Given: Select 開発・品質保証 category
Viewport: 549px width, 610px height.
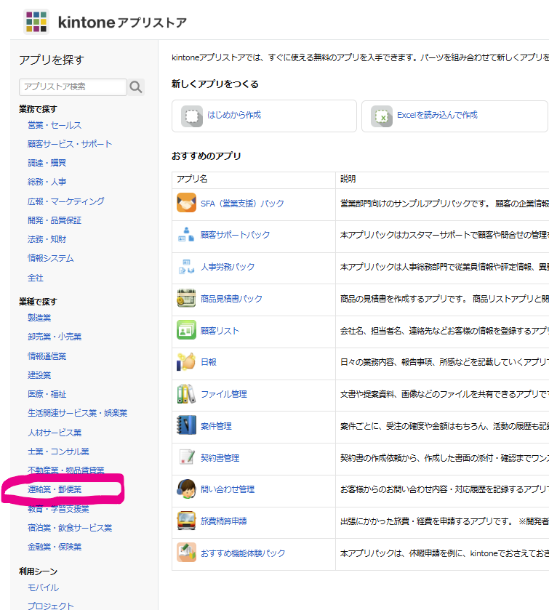Looking at the screenshot, I should coord(55,220).
